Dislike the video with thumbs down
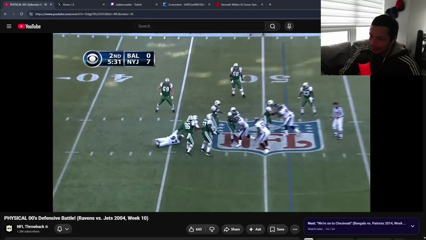 [212, 229]
